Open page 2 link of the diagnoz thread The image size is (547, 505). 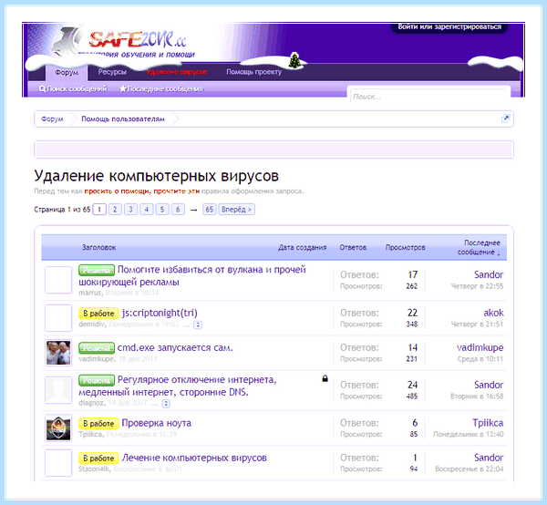pos(166,404)
